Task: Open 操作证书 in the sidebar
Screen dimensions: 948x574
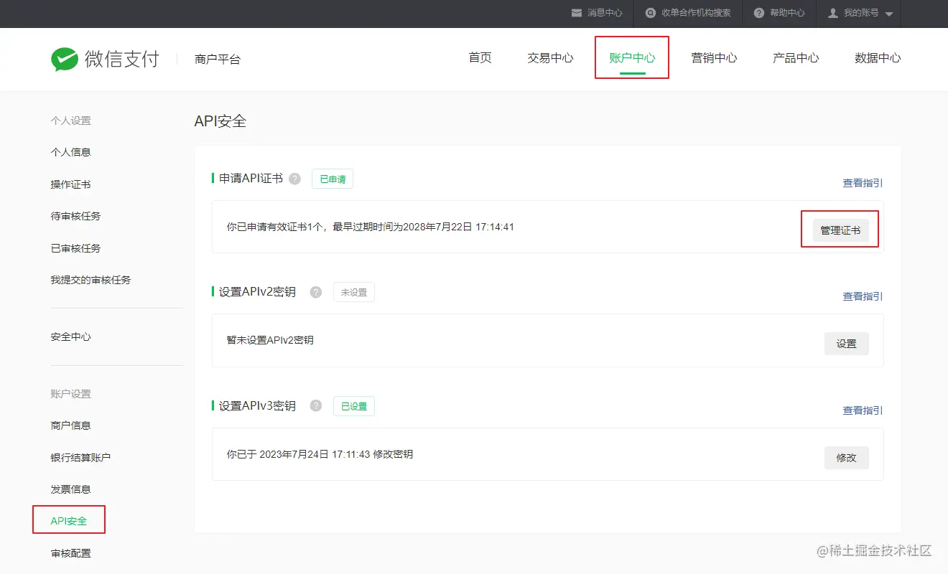Action: pos(70,184)
